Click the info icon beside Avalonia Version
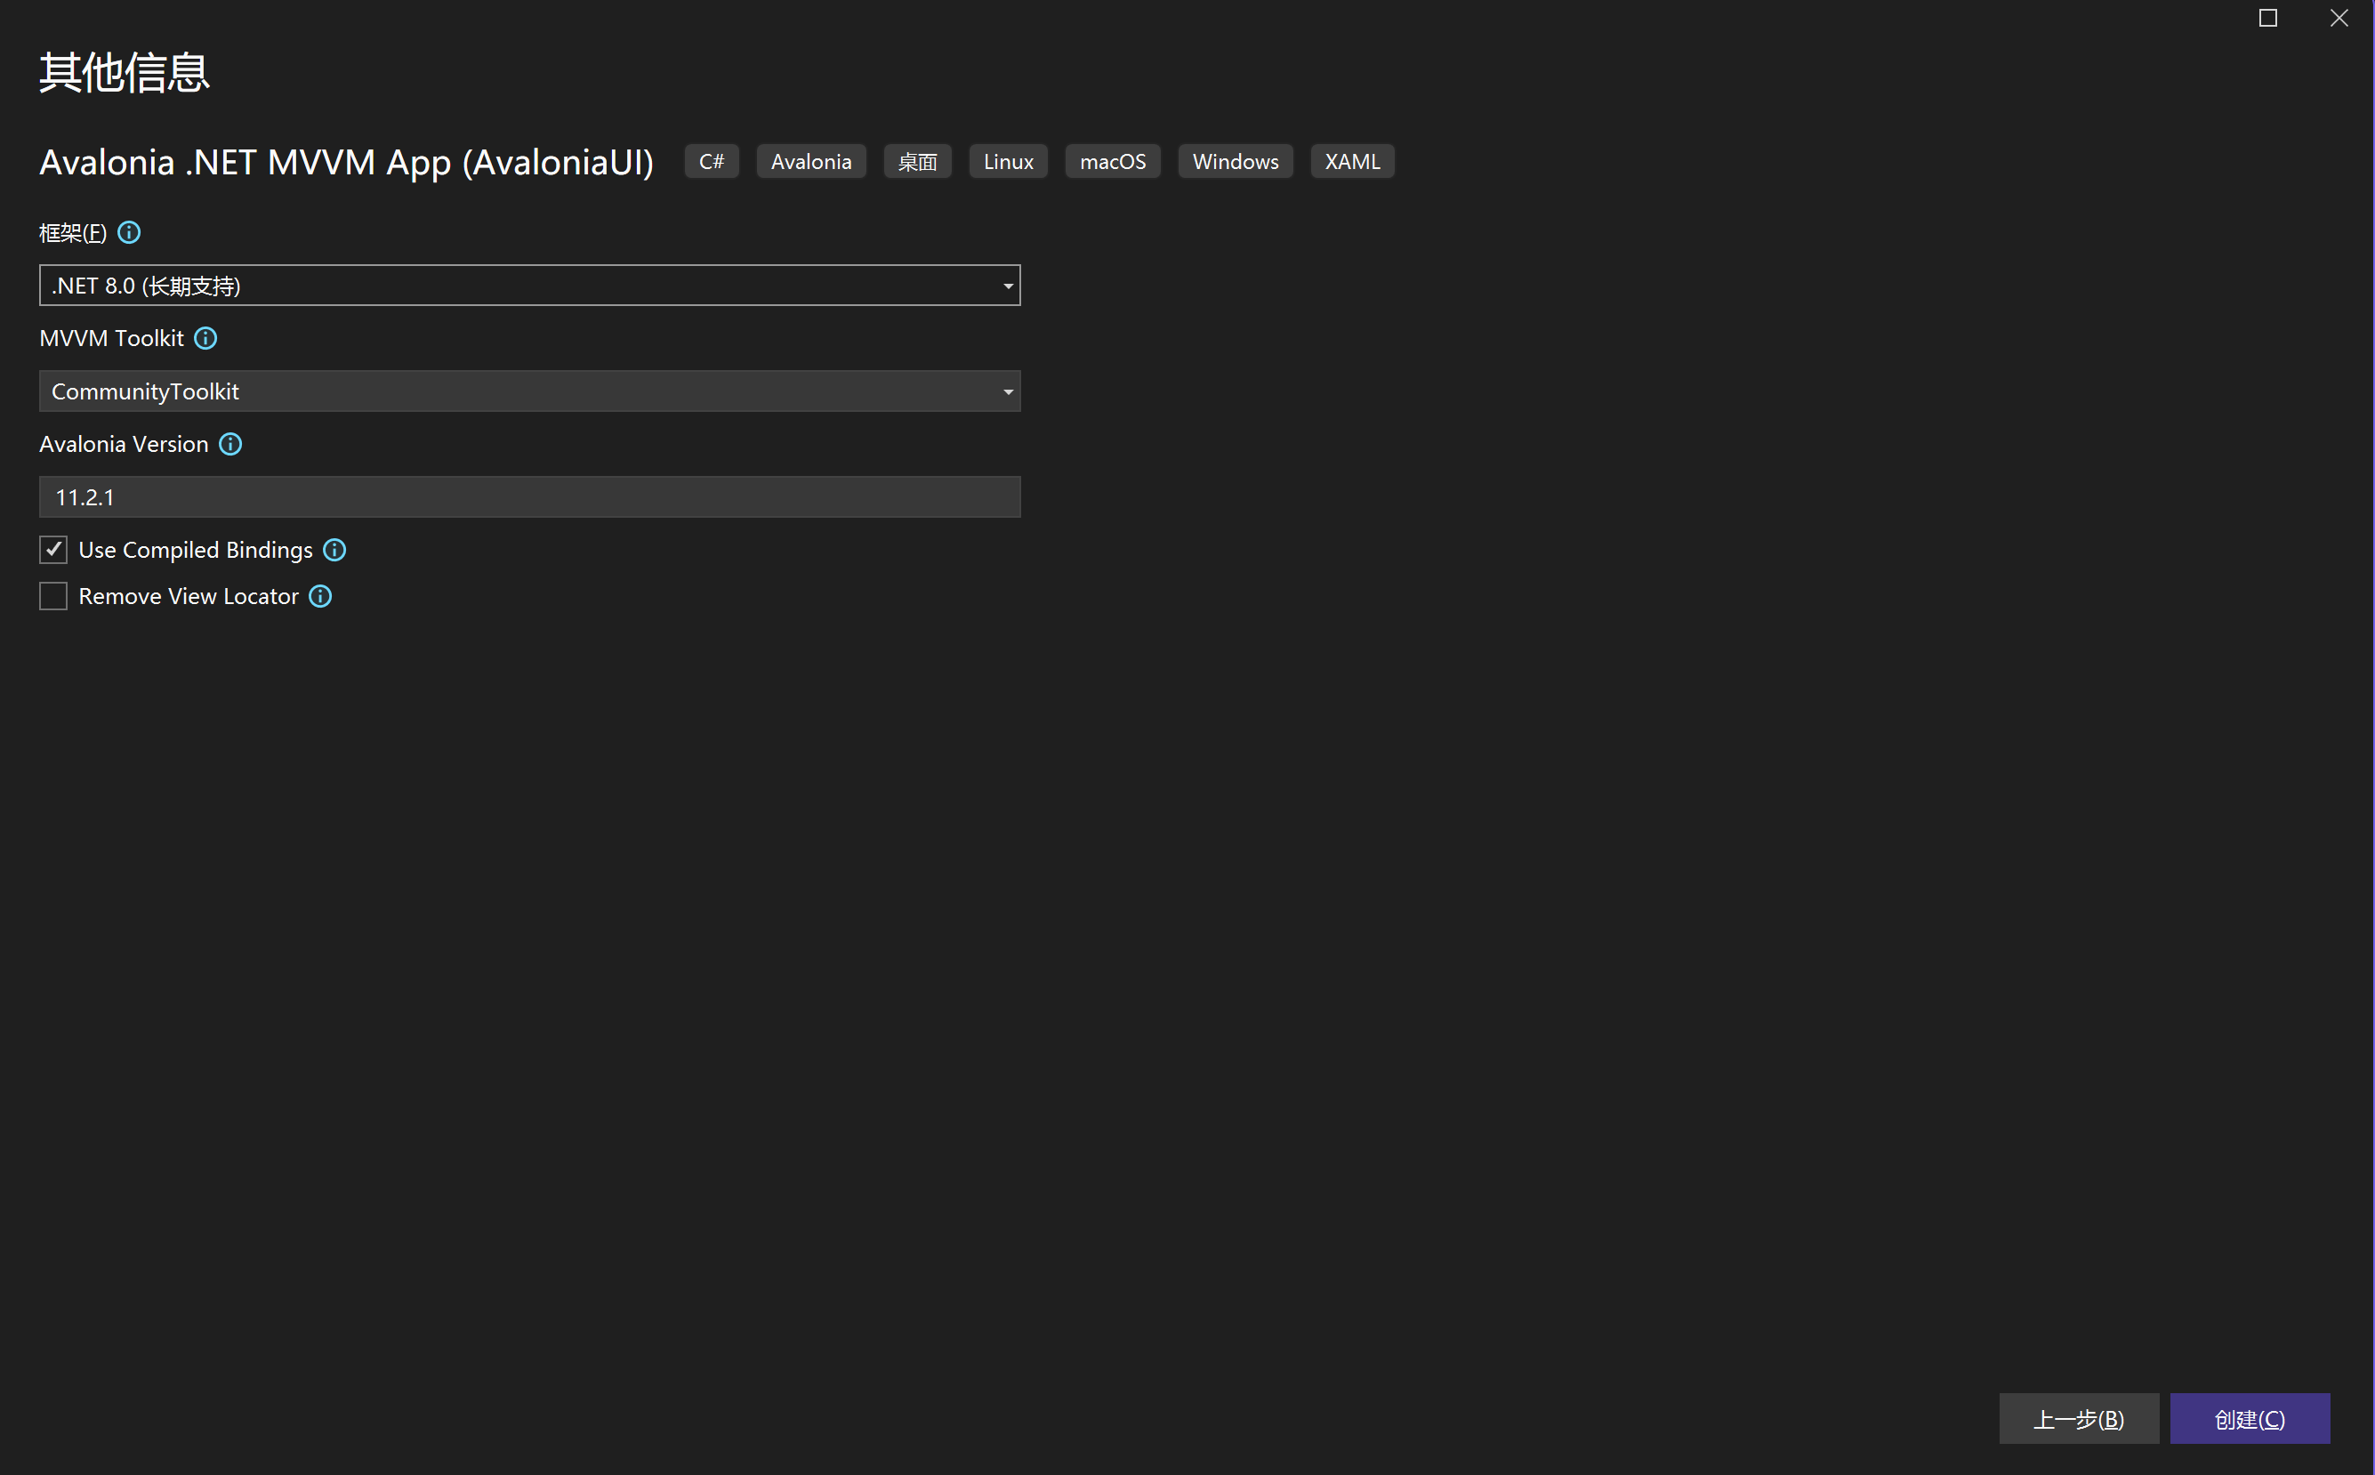This screenshot has height=1475, width=2375. (x=230, y=444)
